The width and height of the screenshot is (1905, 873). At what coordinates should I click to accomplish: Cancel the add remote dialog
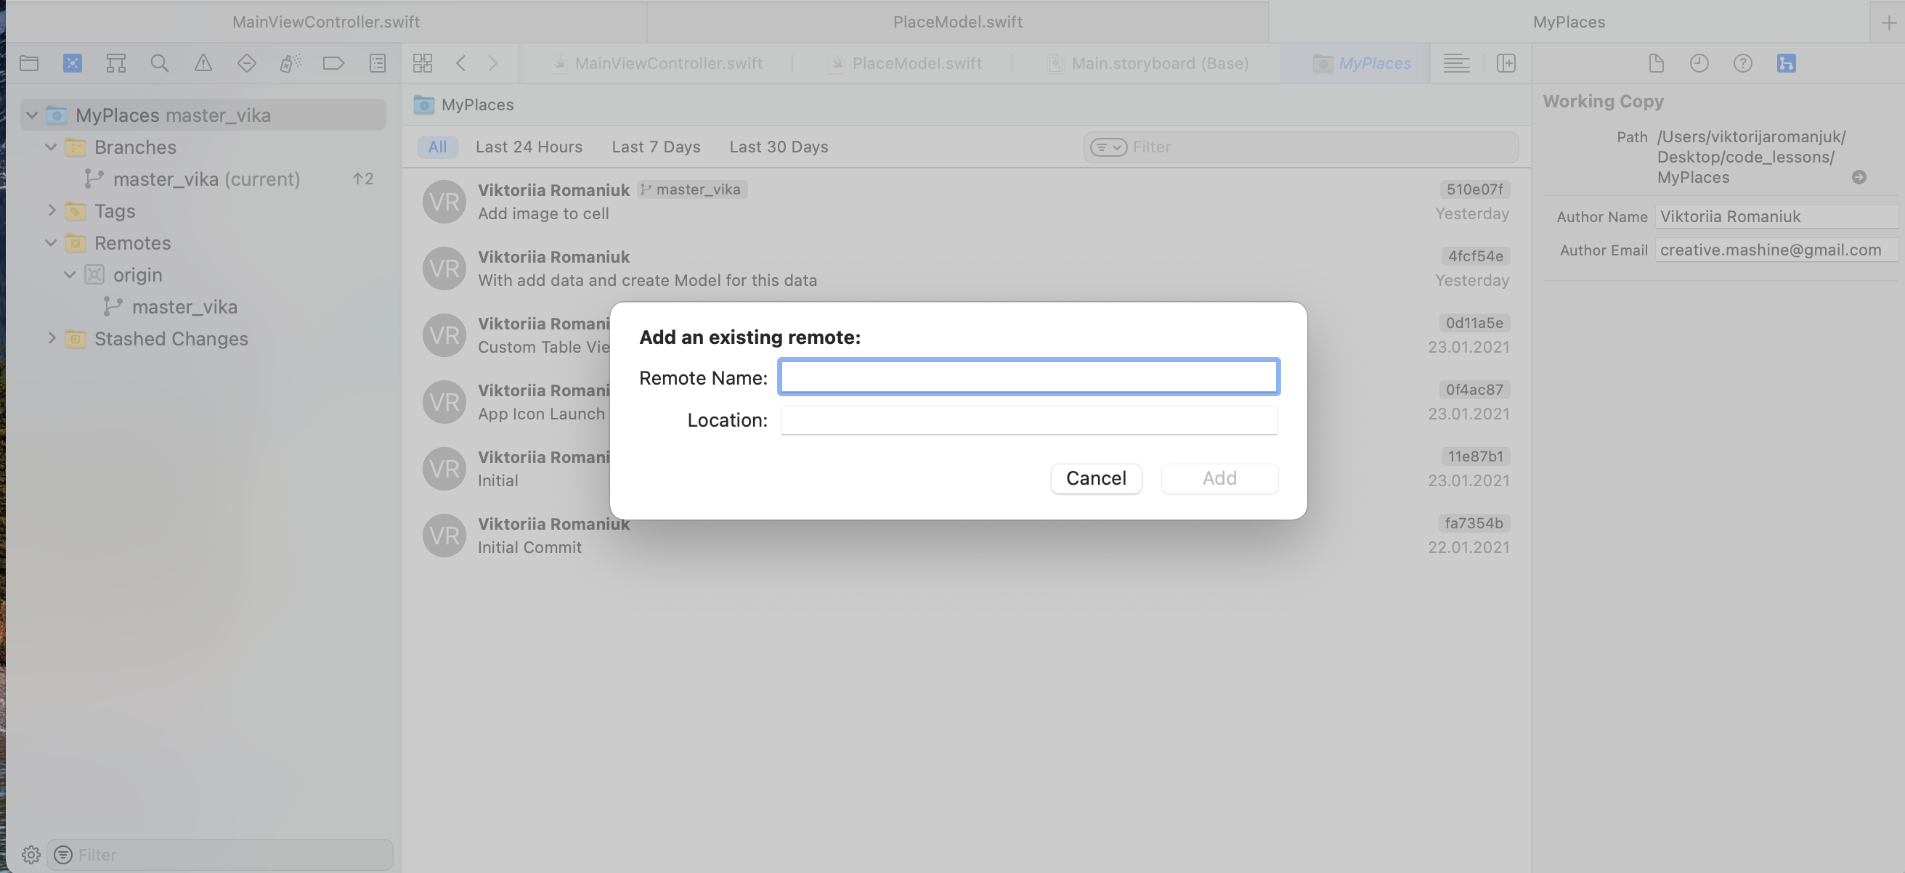pyautogui.click(x=1096, y=478)
